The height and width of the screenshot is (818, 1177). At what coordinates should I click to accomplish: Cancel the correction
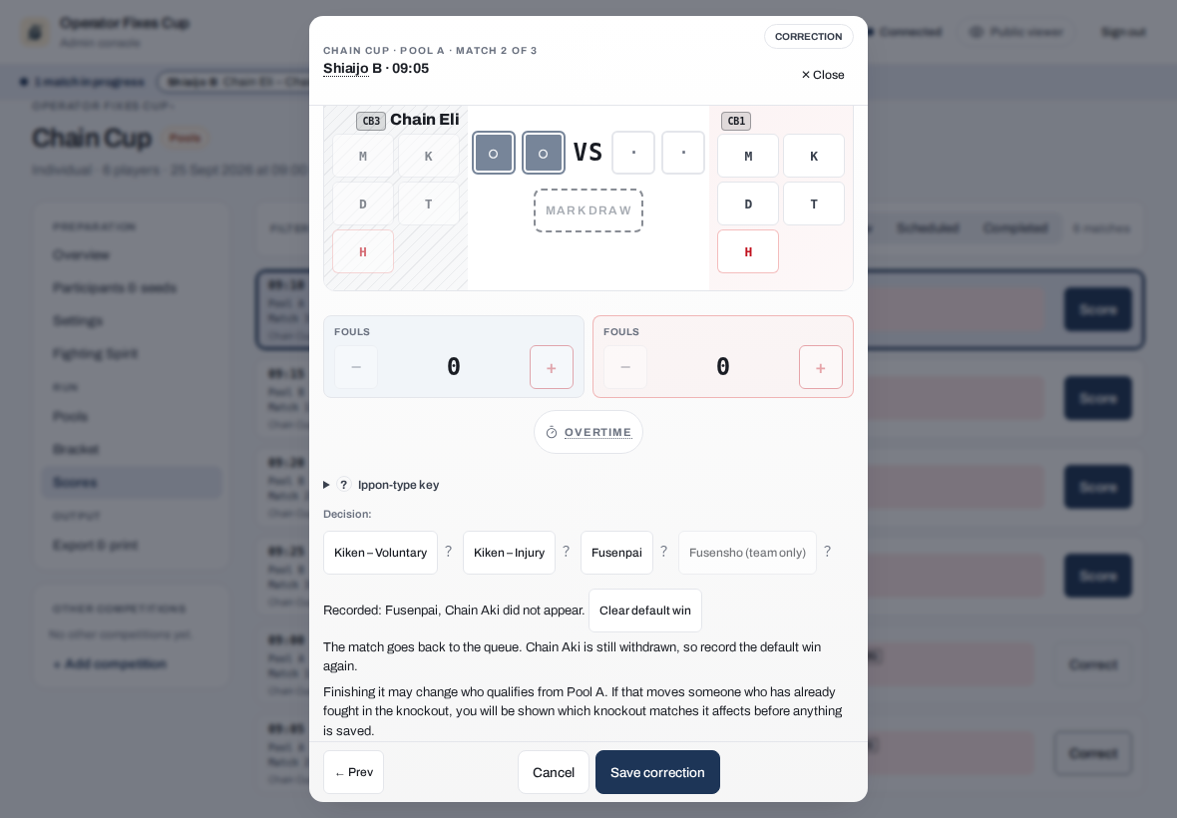[554, 772]
